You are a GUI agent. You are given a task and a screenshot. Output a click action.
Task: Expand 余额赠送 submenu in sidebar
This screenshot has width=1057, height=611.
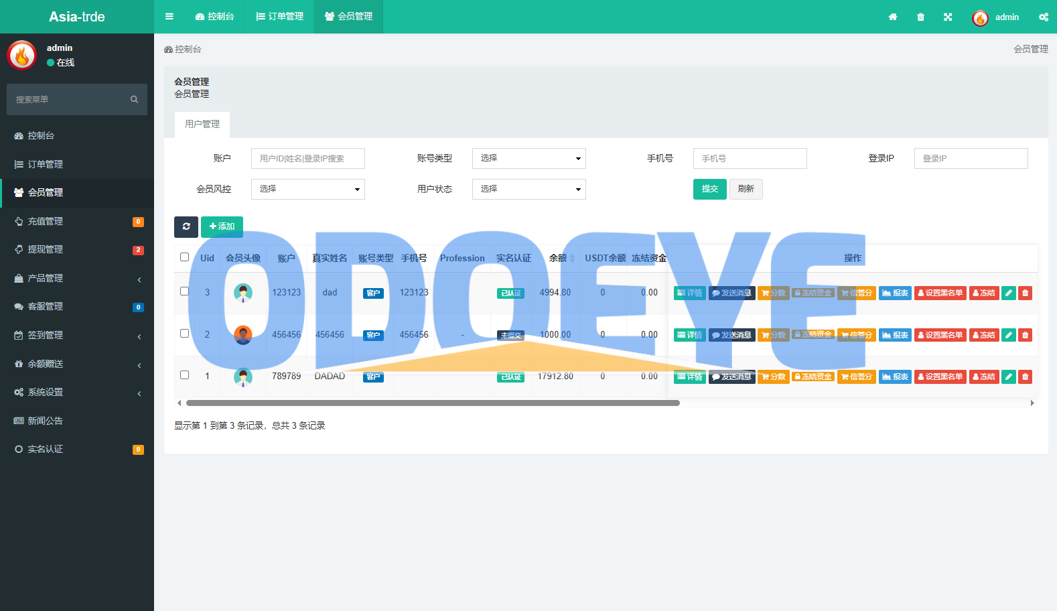[77, 364]
